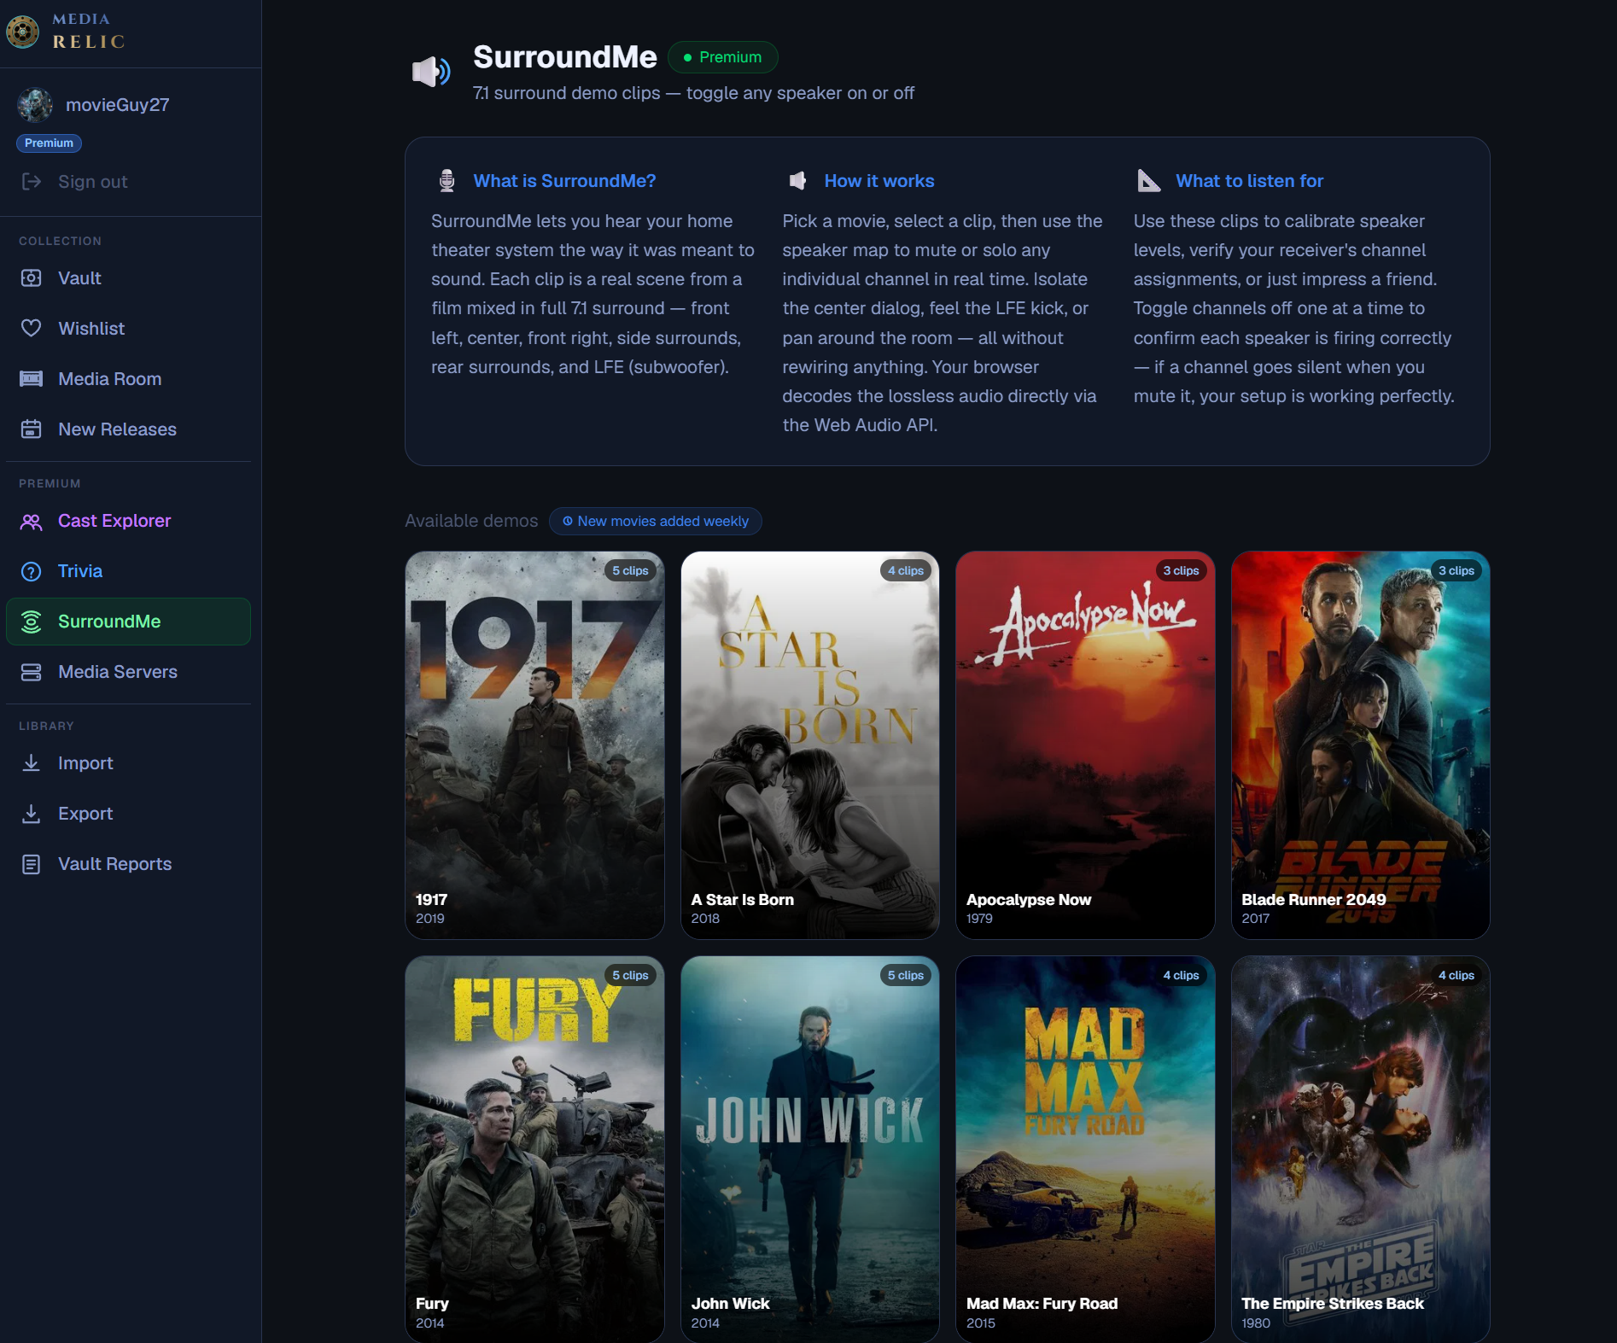This screenshot has width=1617, height=1343.
Task: Click the 4 clips badge on Mad Max
Action: 1181,975
